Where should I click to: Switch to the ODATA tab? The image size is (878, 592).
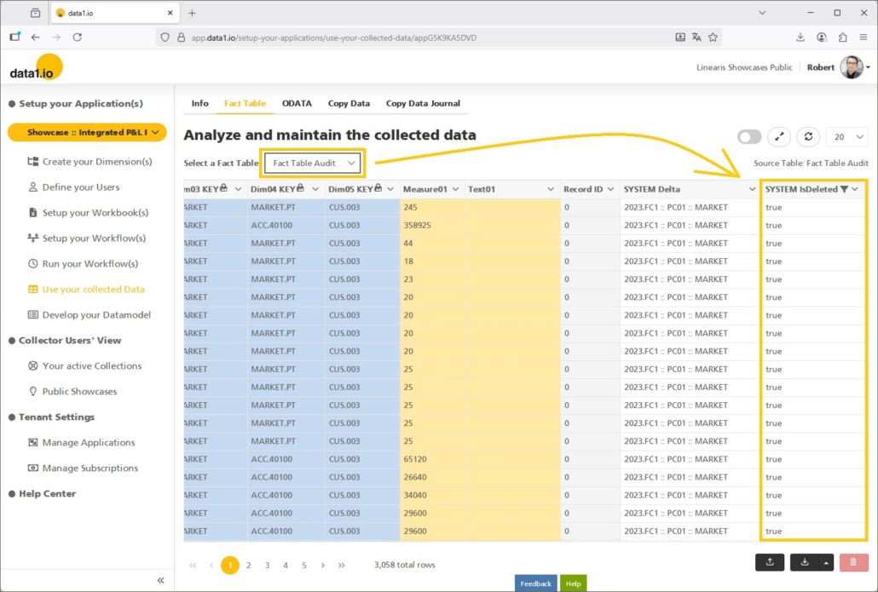coord(297,103)
